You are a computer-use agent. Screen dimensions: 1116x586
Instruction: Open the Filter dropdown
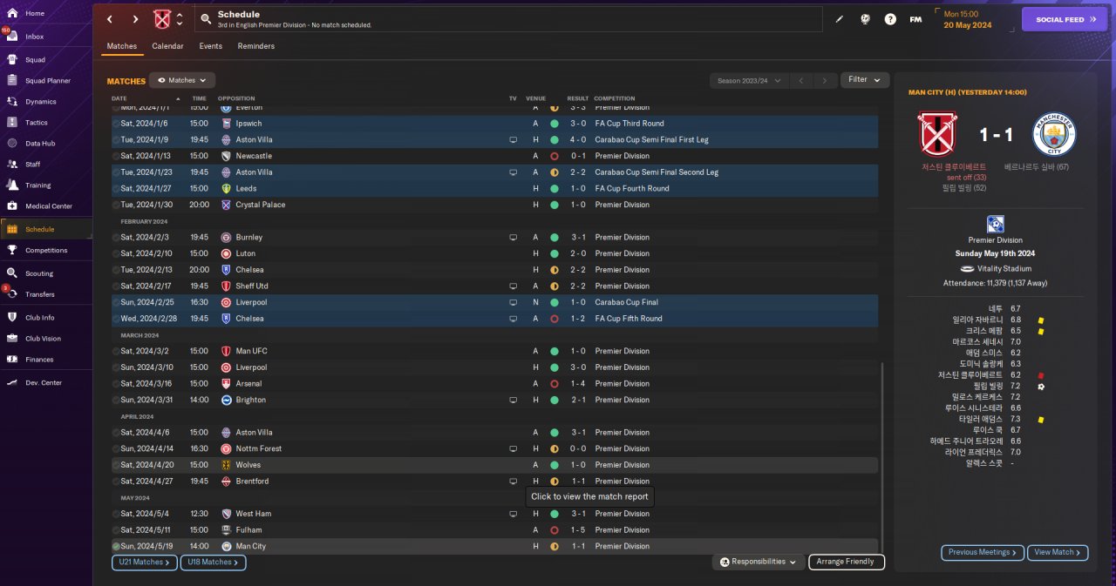865,80
